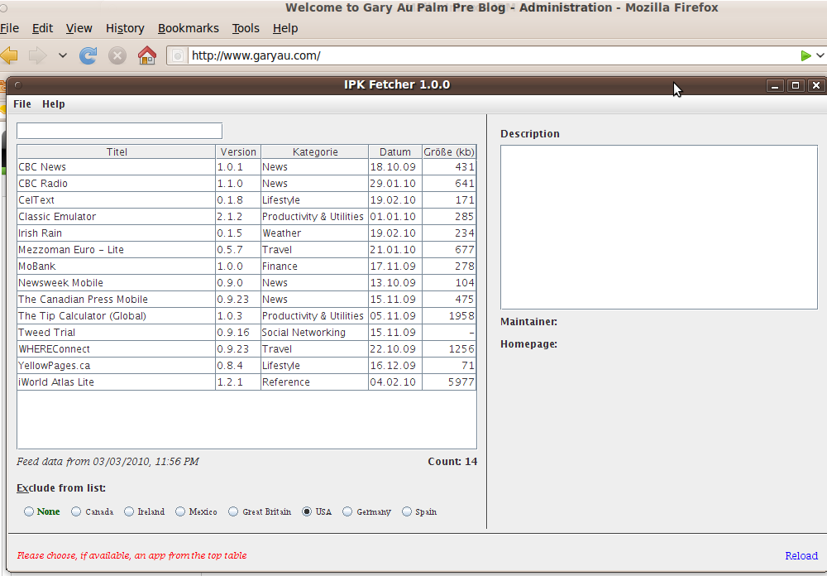Open Firefox File menu
Screen dimensions: 827x576
[9, 28]
